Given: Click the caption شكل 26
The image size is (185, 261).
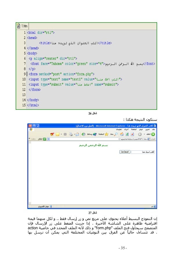Looking at the screenshot, I should (93, 113).
